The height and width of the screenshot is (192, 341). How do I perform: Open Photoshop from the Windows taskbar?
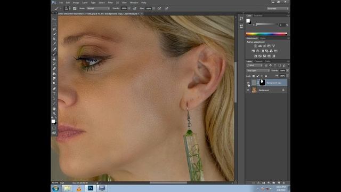91,188
